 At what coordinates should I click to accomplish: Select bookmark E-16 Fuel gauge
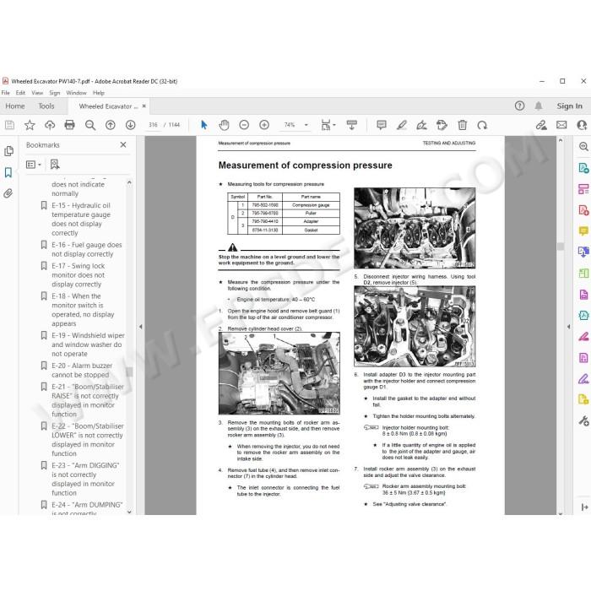86,249
